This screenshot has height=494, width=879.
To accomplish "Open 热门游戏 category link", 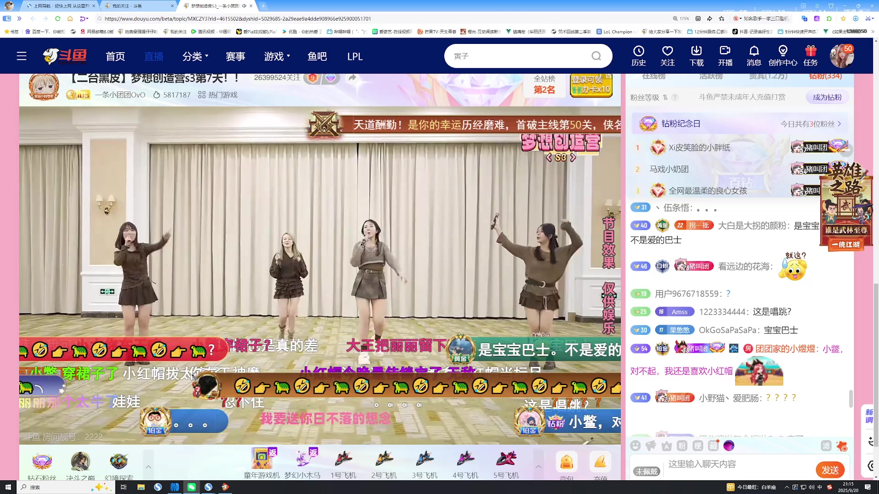I will 217,95.
